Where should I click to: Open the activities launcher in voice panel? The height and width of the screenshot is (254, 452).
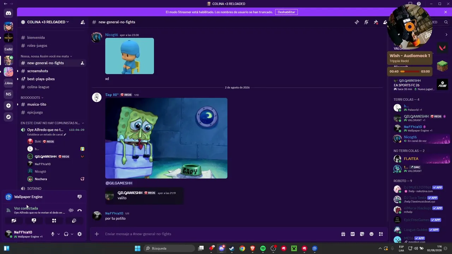(54, 220)
